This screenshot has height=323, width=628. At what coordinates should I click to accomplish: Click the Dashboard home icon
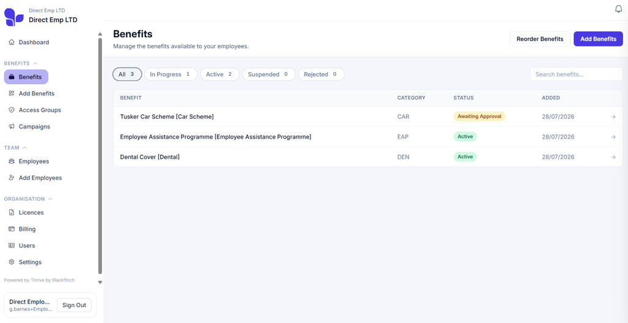point(12,42)
